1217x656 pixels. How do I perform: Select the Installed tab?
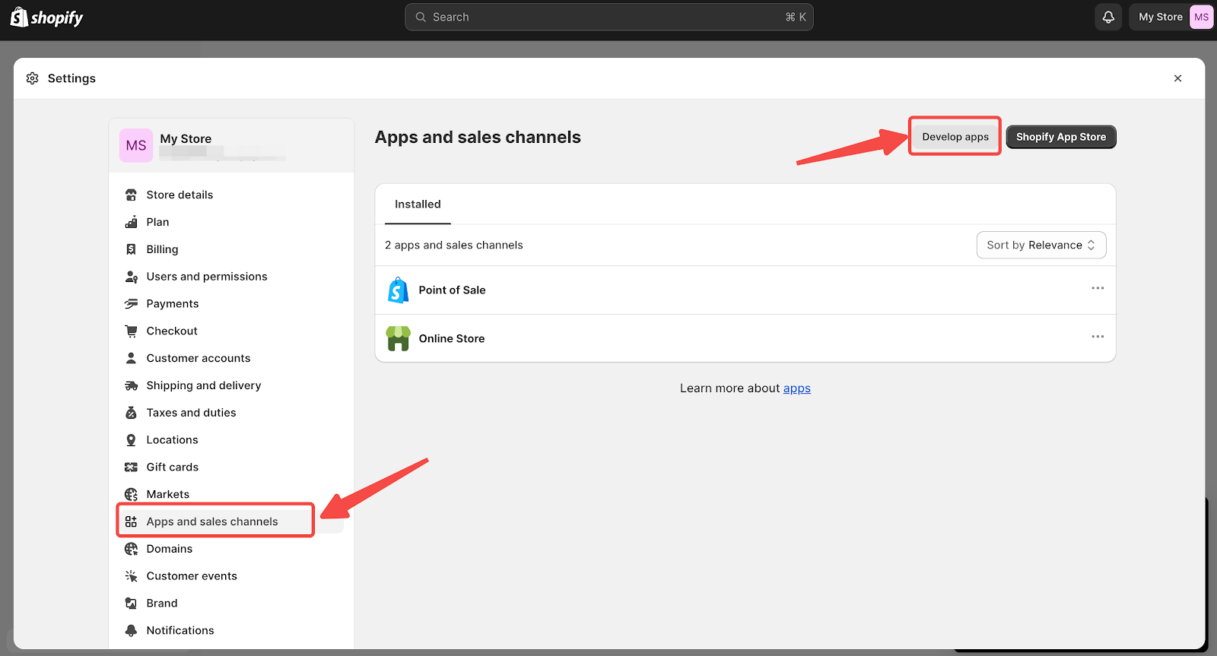click(x=418, y=204)
